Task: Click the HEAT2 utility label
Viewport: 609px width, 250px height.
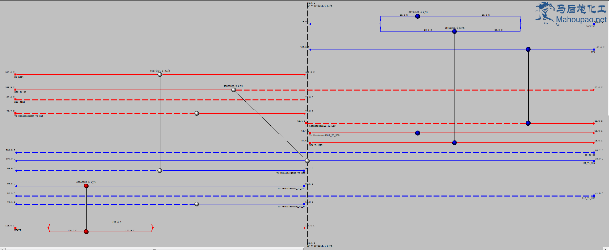Action: [x=18, y=230]
